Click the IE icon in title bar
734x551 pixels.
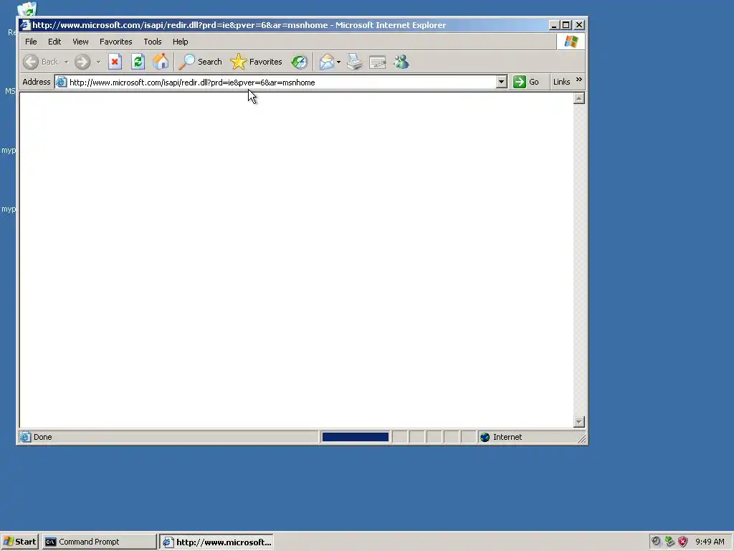tap(25, 25)
